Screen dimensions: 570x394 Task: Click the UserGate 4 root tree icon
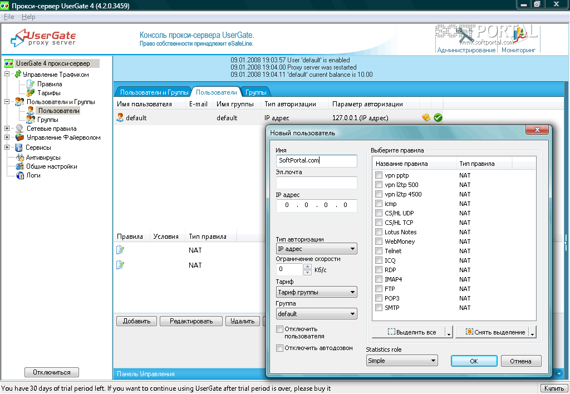coord(9,63)
